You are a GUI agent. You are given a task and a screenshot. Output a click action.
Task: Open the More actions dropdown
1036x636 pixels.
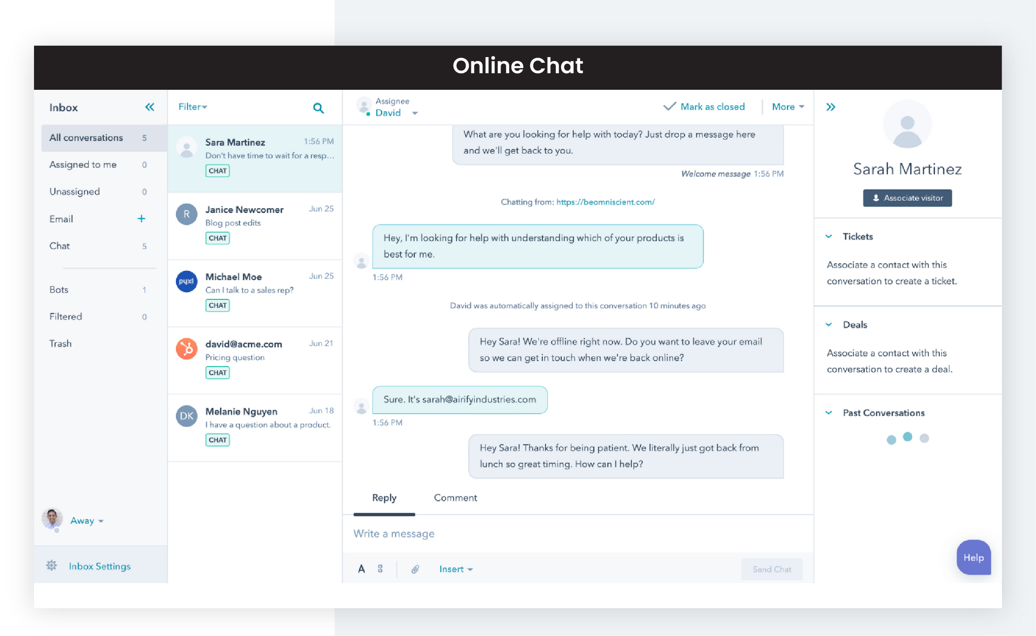pyautogui.click(x=787, y=106)
